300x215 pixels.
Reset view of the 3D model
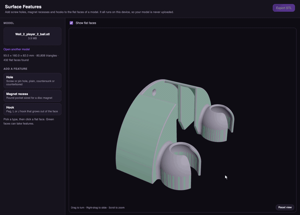pyautogui.click(x=285, y=207)
